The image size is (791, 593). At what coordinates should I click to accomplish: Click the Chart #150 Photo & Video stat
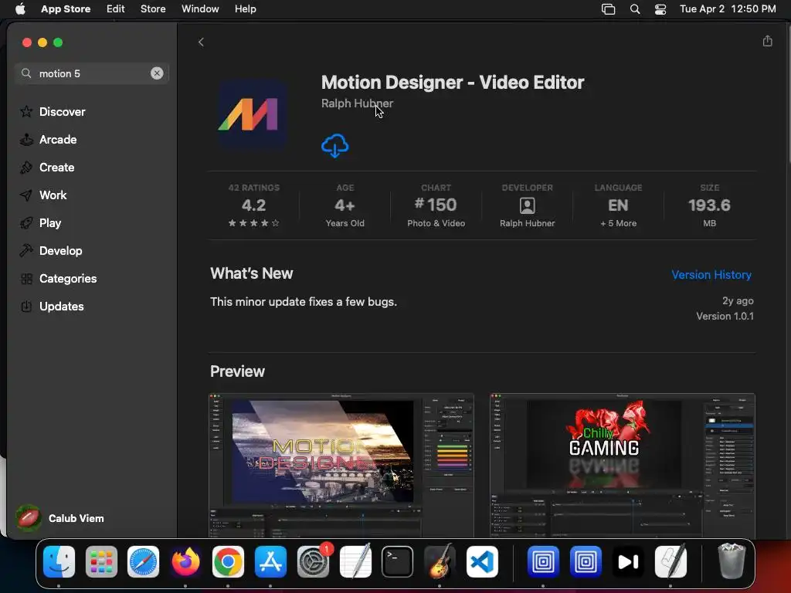[436, 205]
